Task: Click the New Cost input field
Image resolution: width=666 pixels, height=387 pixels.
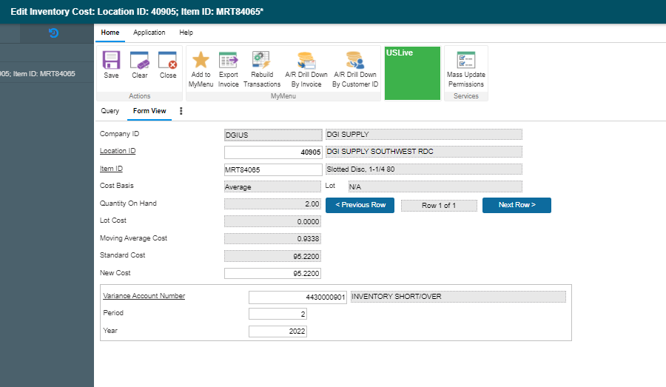Action: (272, 273)
